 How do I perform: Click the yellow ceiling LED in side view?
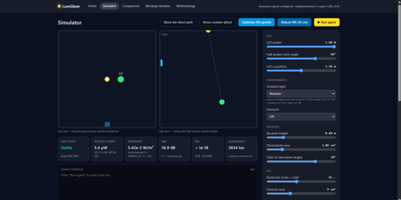click(x=208, y=31)
